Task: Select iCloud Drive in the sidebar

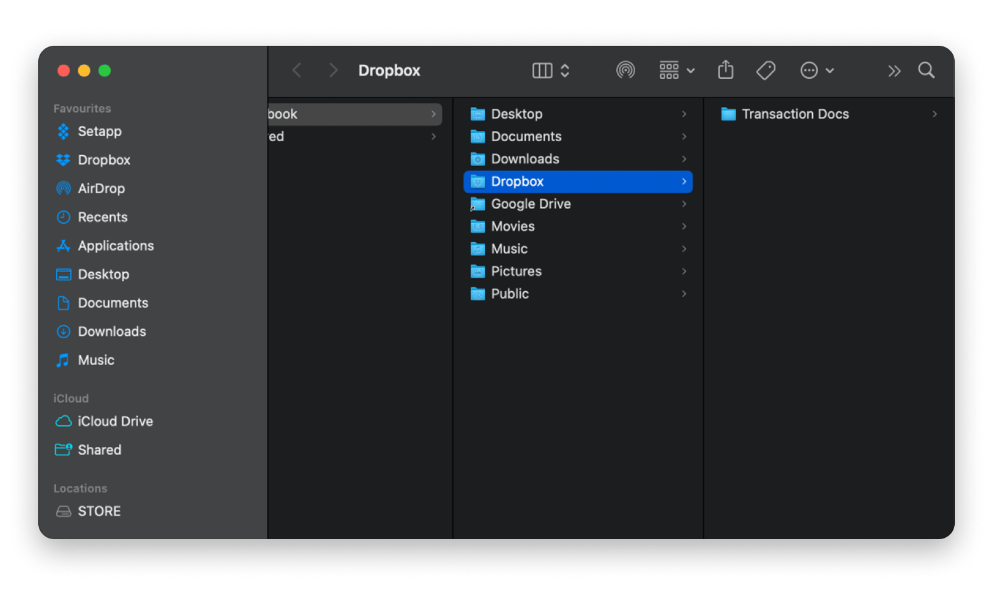Action: tap(115, 422)
